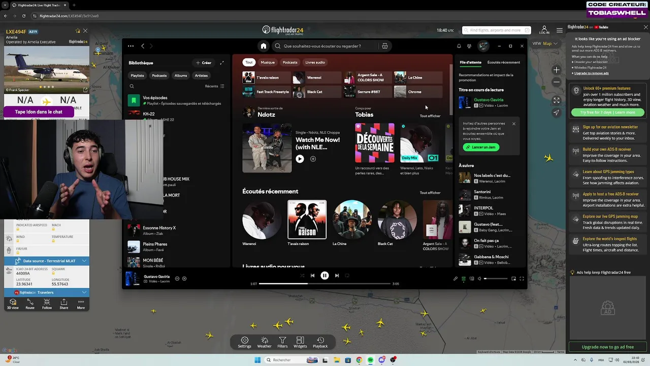
Task: Pause the current song
Action: (x=324, y=276)
